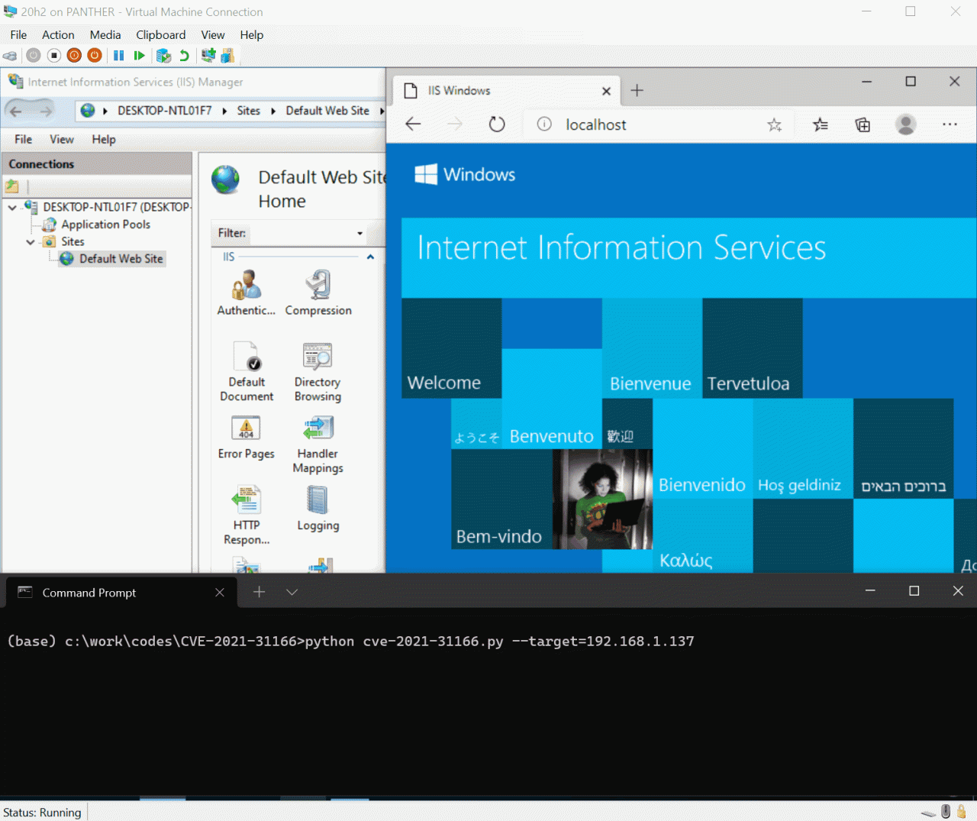Click the Pause button in VM toolbar
The width and height of the screenshot is (977, 821).
(118, 55)
